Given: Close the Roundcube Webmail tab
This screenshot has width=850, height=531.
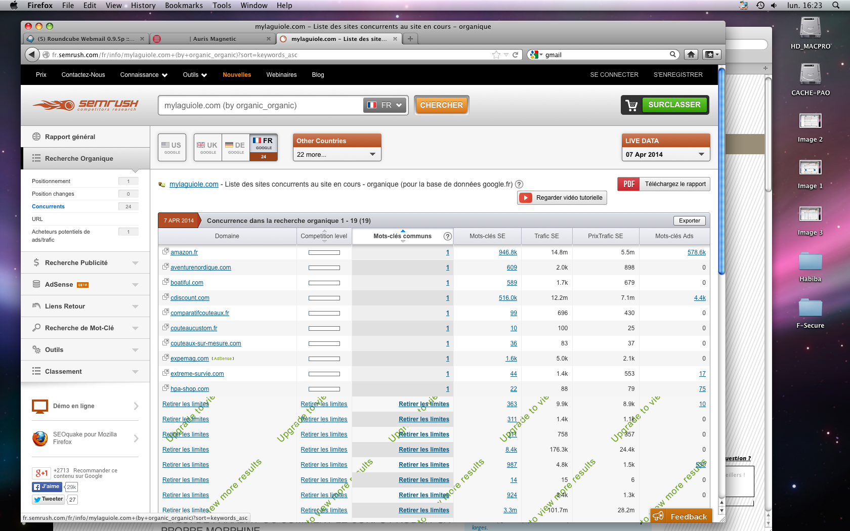Looking at the screenshot, I should pos(142,39).
